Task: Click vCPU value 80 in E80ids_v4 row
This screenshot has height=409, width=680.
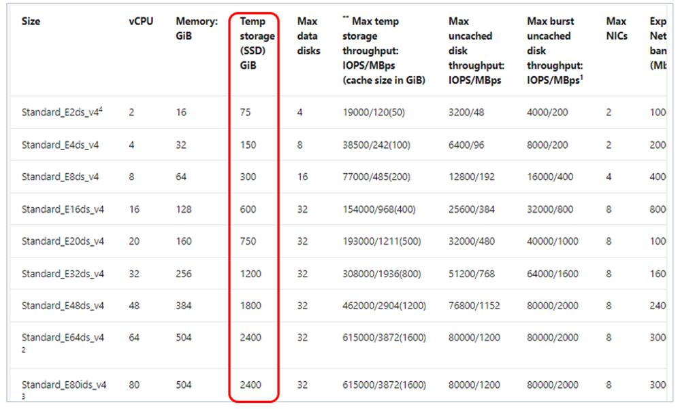Action: point(135,385)
